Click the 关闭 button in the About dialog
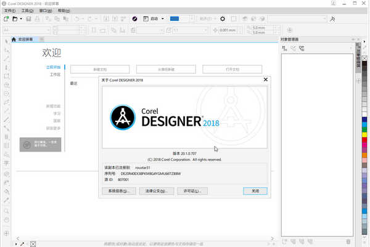370x247 pixels. coord(255,191)
